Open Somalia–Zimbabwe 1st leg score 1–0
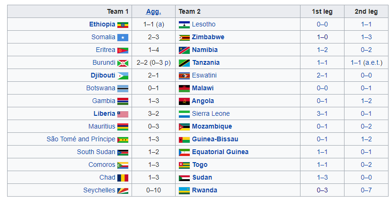389x199 pixels. click(322, 37)
